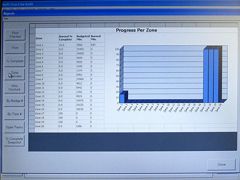Open the Zone Overview report
Screen dimensions: 240x180
coord(14,74)
